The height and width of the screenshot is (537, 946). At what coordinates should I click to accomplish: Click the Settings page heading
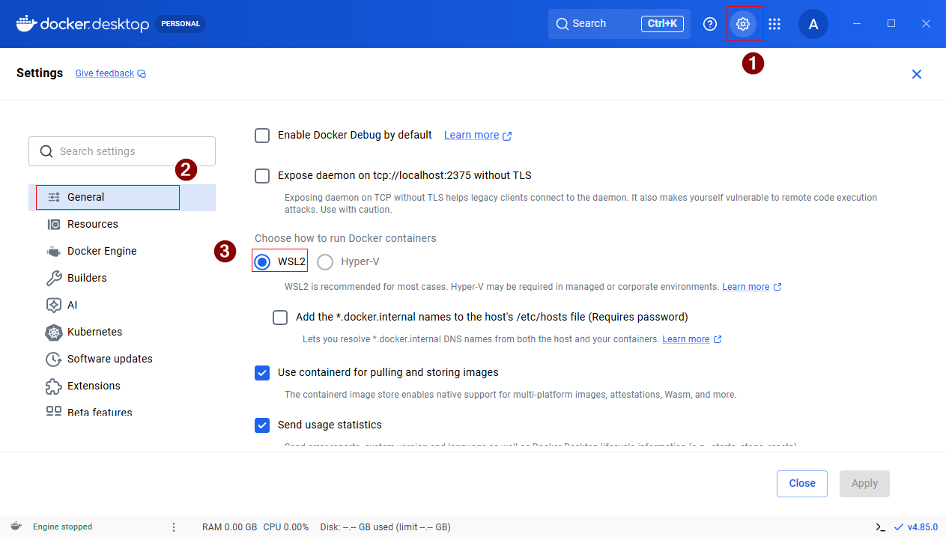(40, 73)
